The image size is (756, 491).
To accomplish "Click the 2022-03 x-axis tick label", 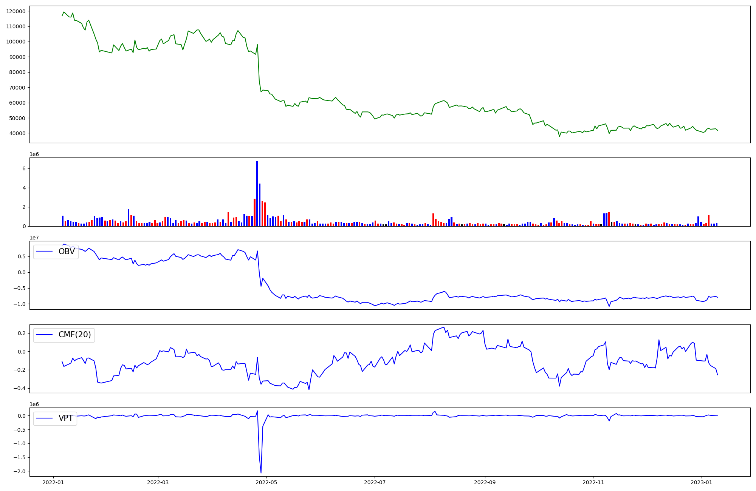I will click(158, 482).
